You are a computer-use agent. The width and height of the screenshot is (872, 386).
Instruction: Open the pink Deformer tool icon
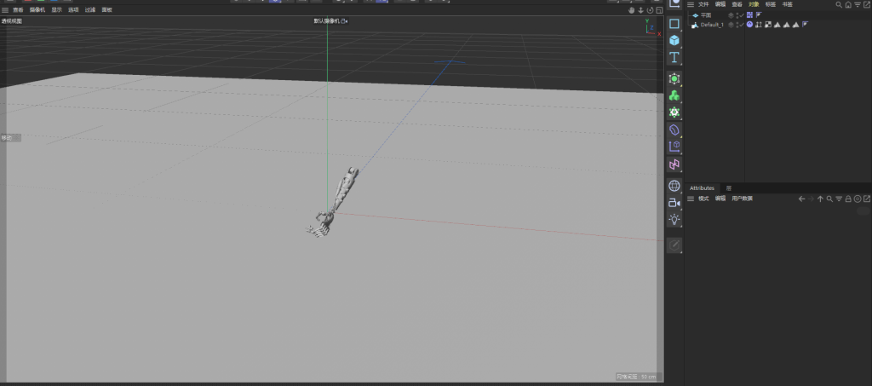pos(674,164)
